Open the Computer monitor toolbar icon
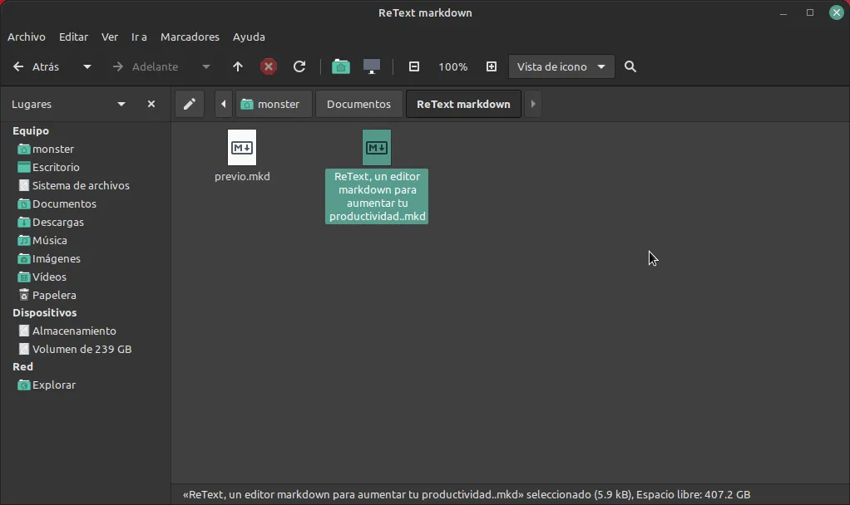The height and width of the screenshot is (505, 850). pos(371,66)
